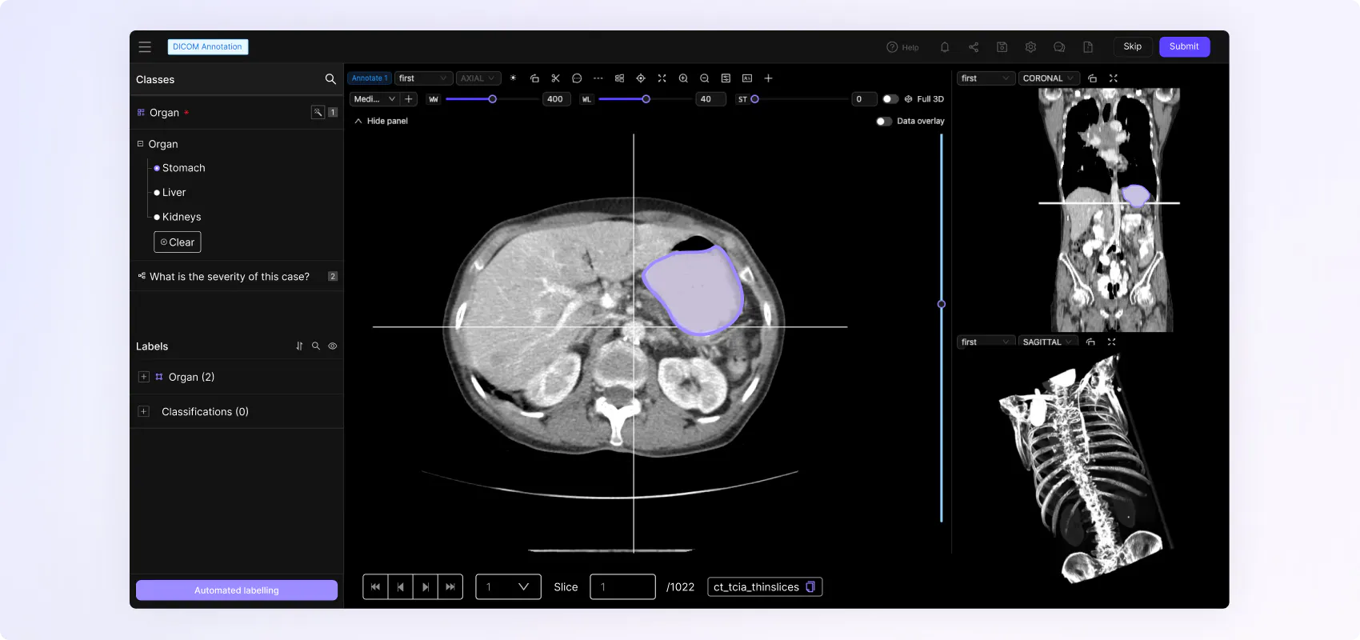Select the Annotate 1 tab

[x=370, y=78]
